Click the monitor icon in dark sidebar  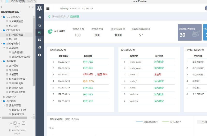[x=40, y=25]
